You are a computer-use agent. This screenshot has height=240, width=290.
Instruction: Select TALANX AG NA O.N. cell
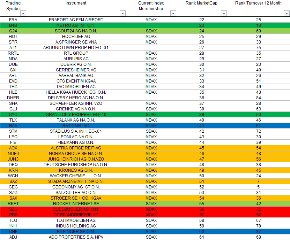(x=76, y=120)
